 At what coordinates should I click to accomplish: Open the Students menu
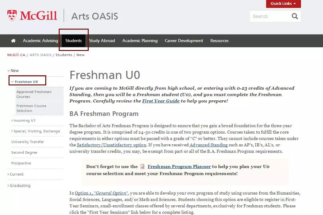(x=73, y=41)
